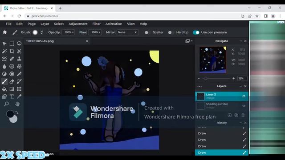Collapse the History panel

tap(240, 123)
